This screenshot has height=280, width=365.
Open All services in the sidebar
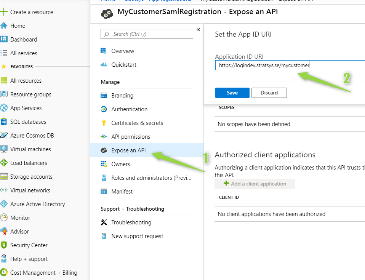(x=24, y=53)
